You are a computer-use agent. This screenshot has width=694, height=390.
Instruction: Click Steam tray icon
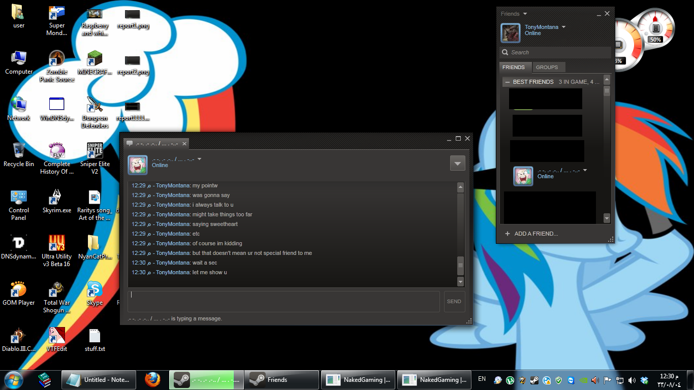pyautogui.click(x=534, y=380)
